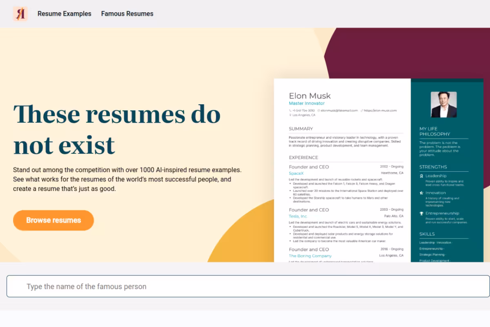
Task: Click the https://elon-musk.com website link
Action: click(x=380, y=110)
